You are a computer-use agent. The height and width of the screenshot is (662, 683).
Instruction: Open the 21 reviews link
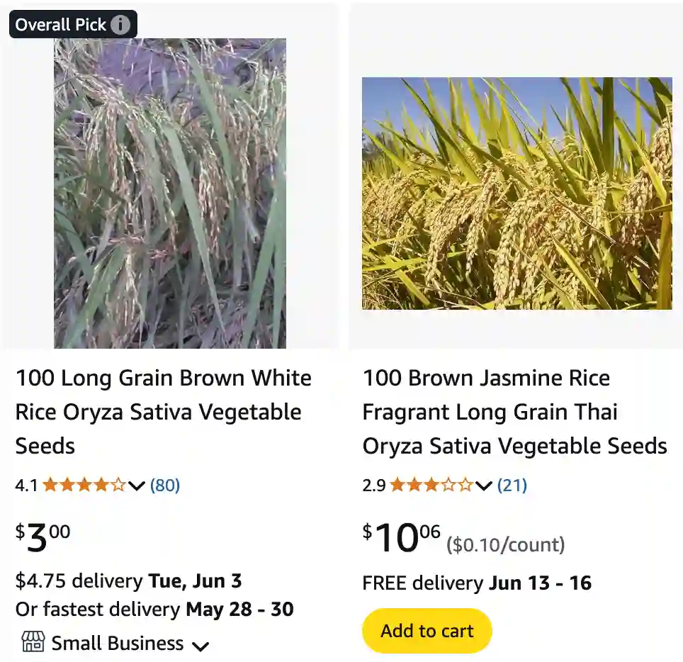coord(512,486)
